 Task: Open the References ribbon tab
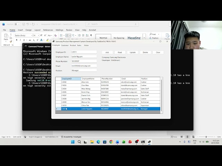48,30
